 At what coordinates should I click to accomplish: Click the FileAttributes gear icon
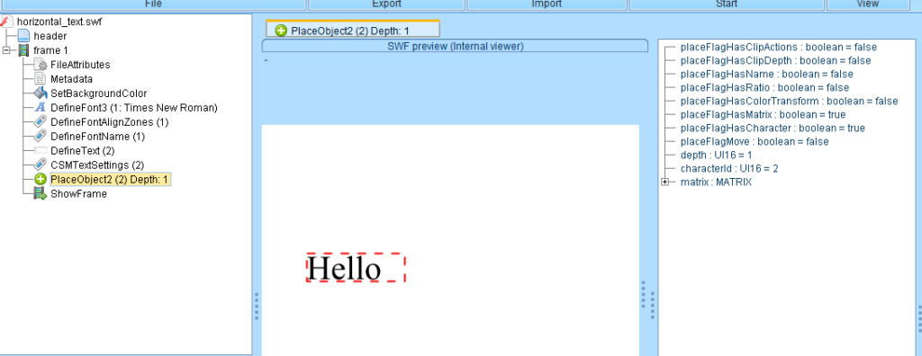40,65
